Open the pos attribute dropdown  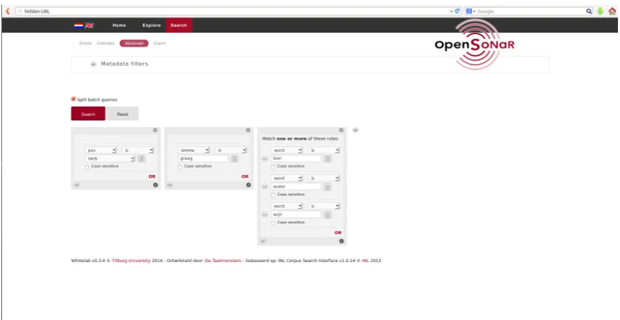[x=101, y=150]
